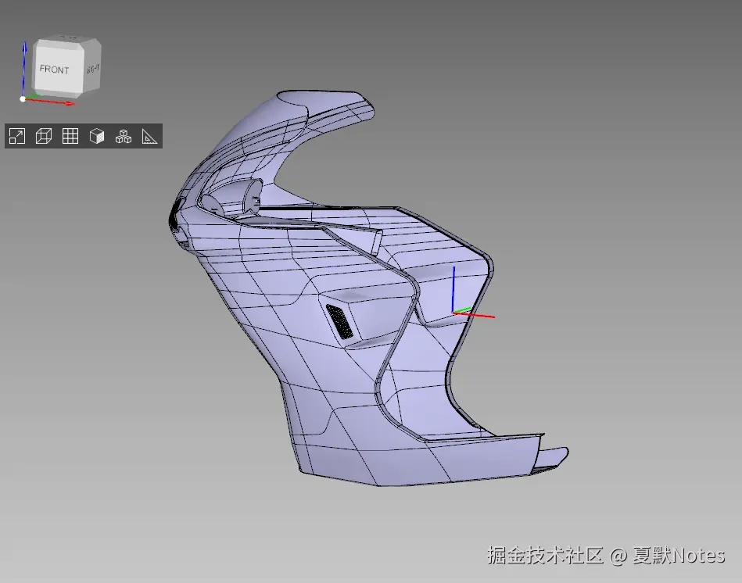Activate the measurement ruler tool
Viewport: 742px width, 583px height.
click(x=149, y=136)
